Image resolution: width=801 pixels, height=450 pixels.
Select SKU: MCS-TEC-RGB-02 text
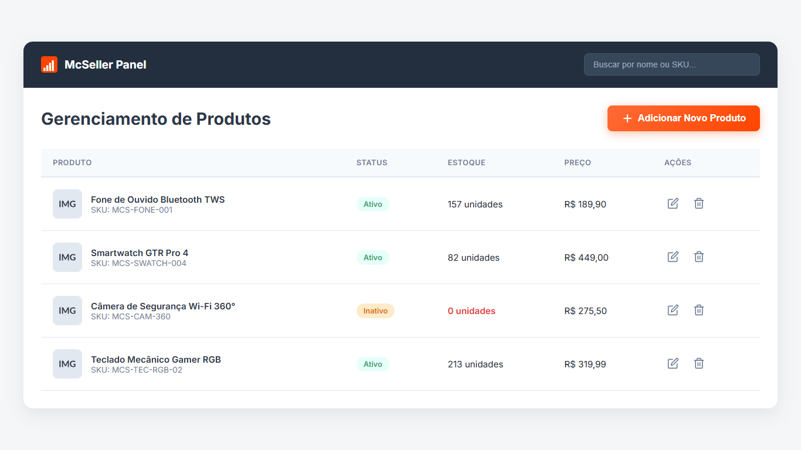(137, 370)
